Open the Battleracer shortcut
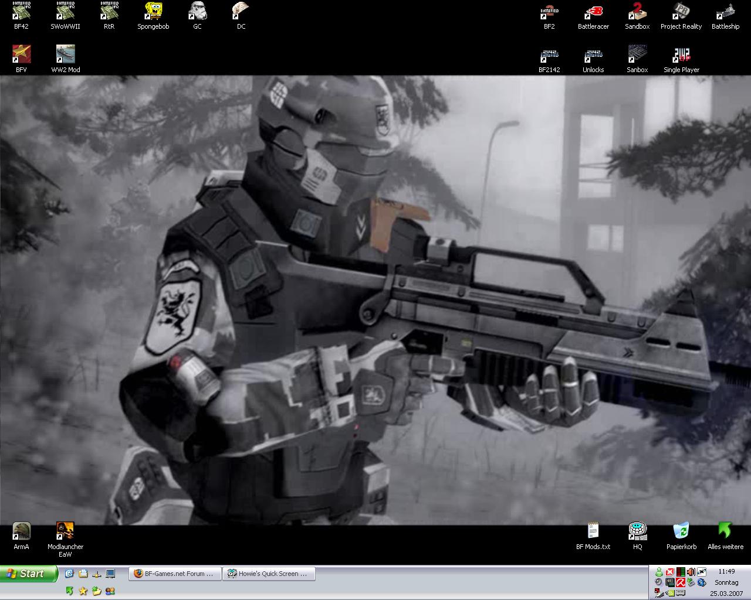The height and width of the screenshot is (600, 751). click(x=593, y=16)
